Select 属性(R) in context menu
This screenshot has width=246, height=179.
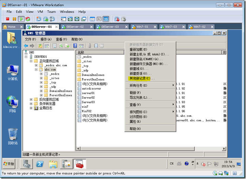150,121
